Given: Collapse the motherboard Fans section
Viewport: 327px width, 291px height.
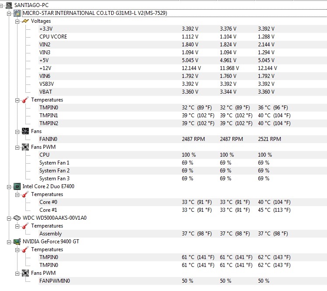Looking at the screenshot, I should click(x=18, y=132).
